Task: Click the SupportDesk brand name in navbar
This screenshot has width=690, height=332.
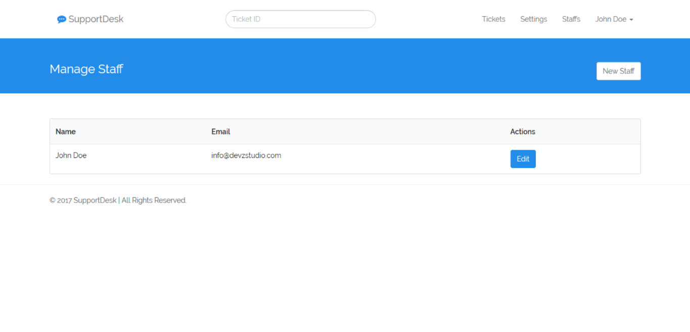Action: 96,19
